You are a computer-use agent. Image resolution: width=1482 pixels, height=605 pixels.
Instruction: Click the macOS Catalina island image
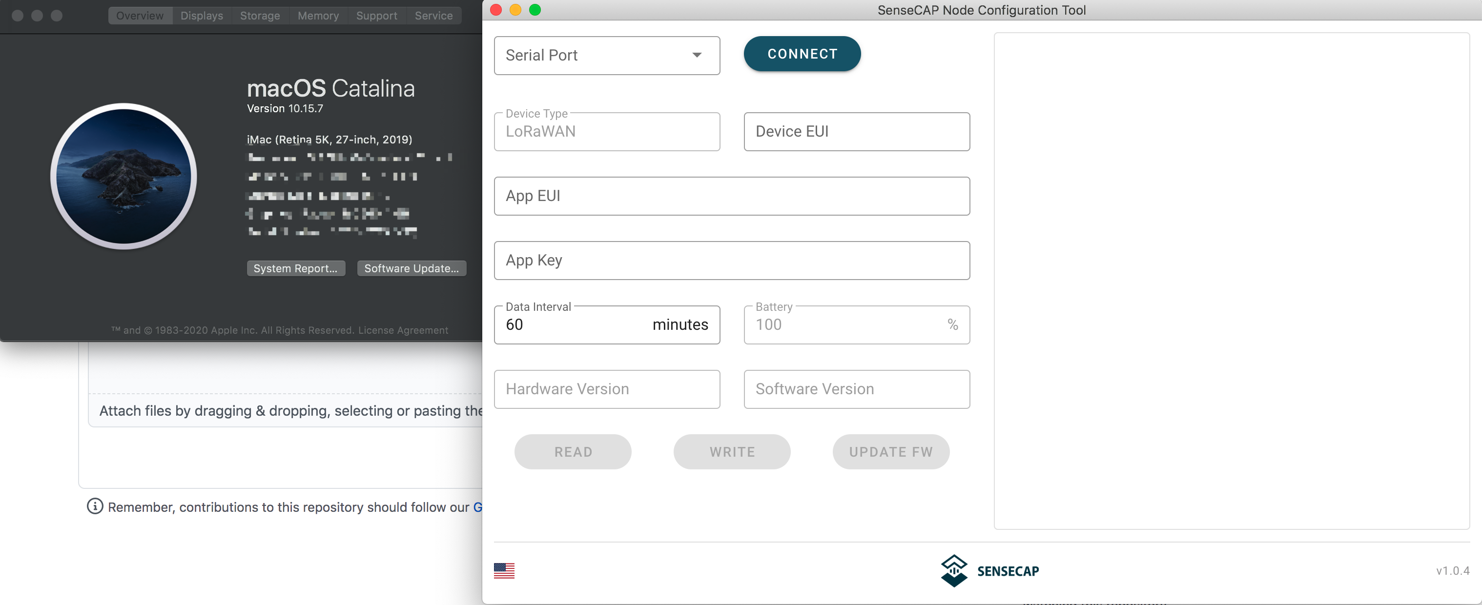pyautogui.click(x=123, y=176)
